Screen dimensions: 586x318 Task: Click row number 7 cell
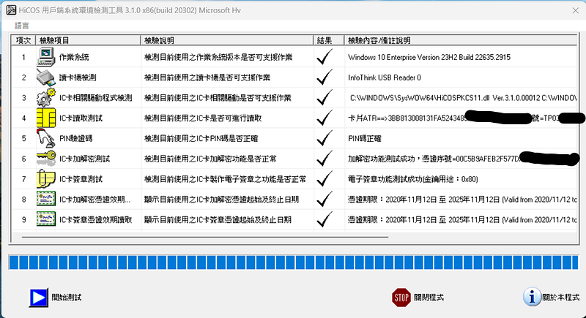23,179
